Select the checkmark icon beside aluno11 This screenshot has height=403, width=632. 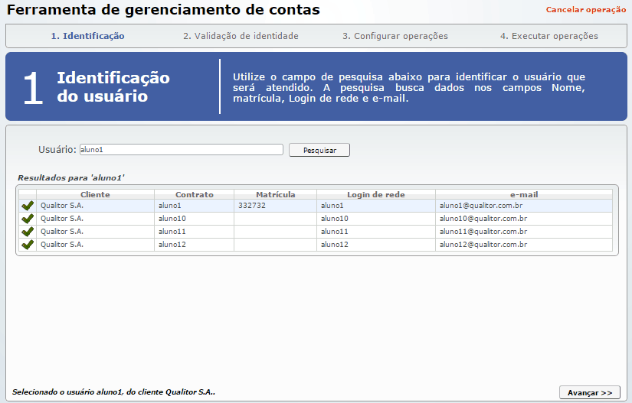28,232
